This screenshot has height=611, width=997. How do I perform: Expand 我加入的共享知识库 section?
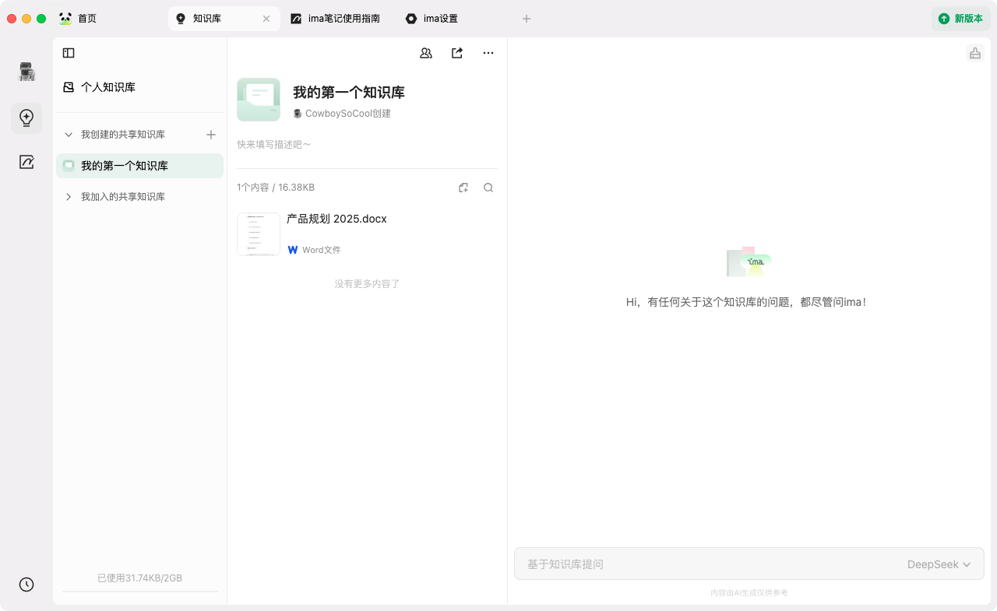point(69,197)
